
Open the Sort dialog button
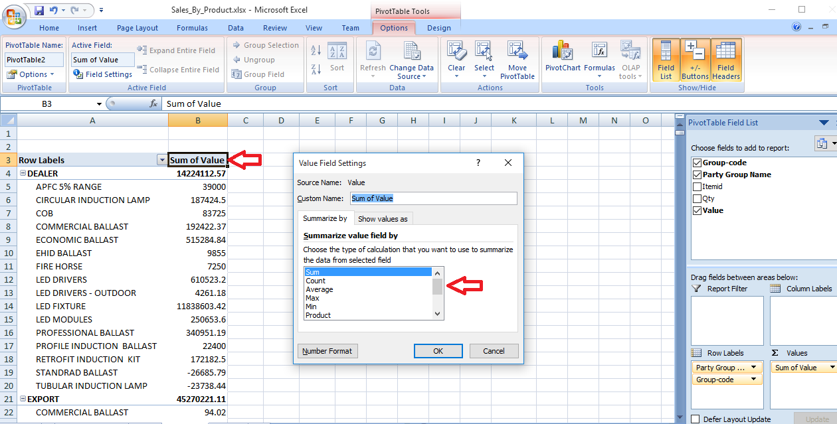pos(337,58)
